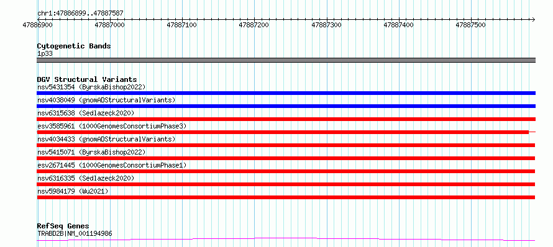Click the red bar of nsv4034433

286,145
